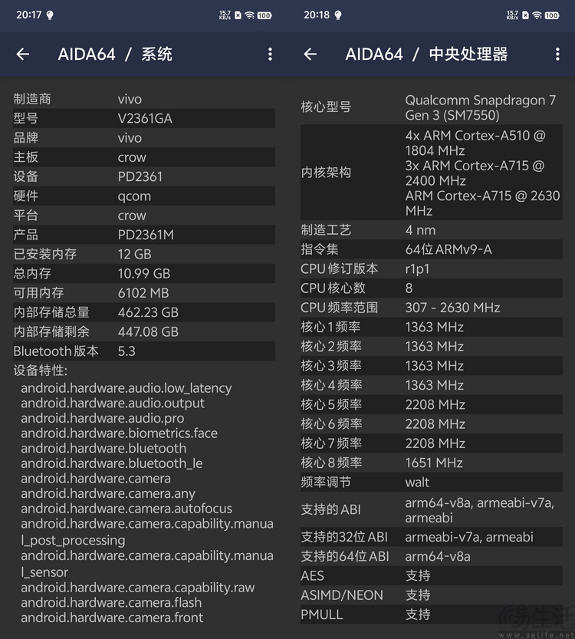The image size is (575, 639).
Task: Tap the 15.7 KB/s indicator at 20:18
Action: 512,15
